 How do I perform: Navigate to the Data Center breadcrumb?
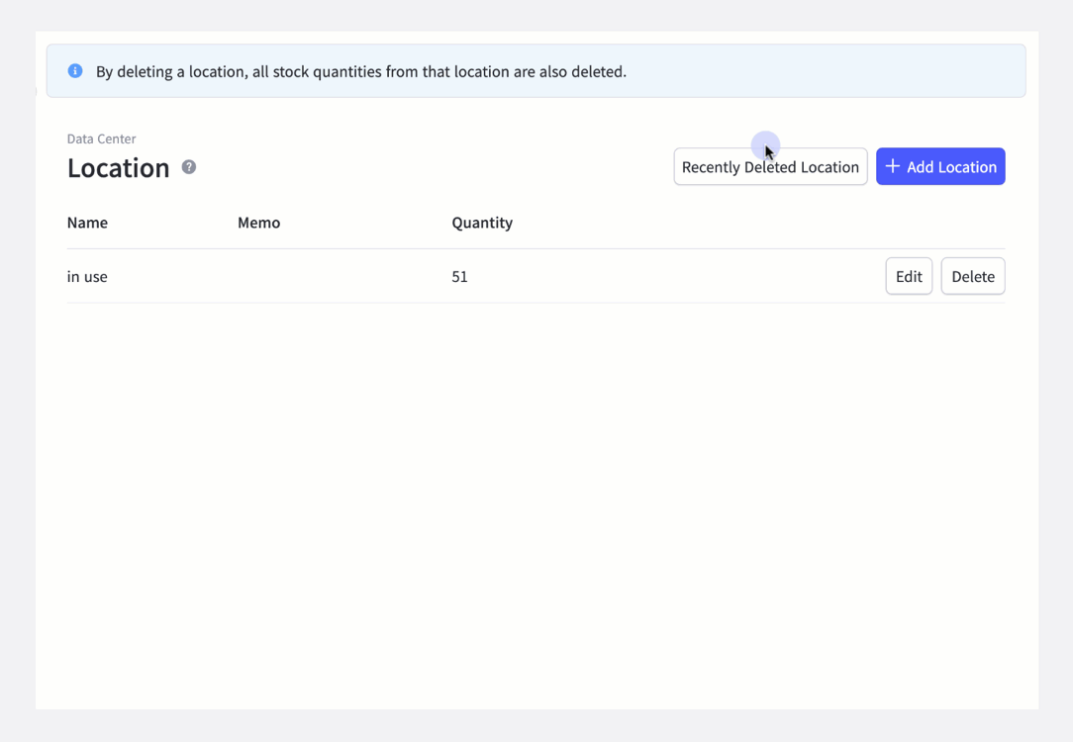click(x=101, y=139)
